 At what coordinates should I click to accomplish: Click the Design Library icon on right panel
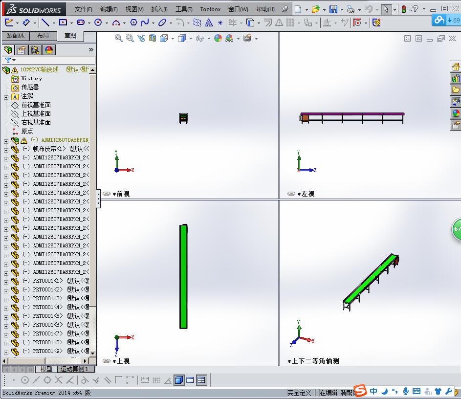(456, 78)
